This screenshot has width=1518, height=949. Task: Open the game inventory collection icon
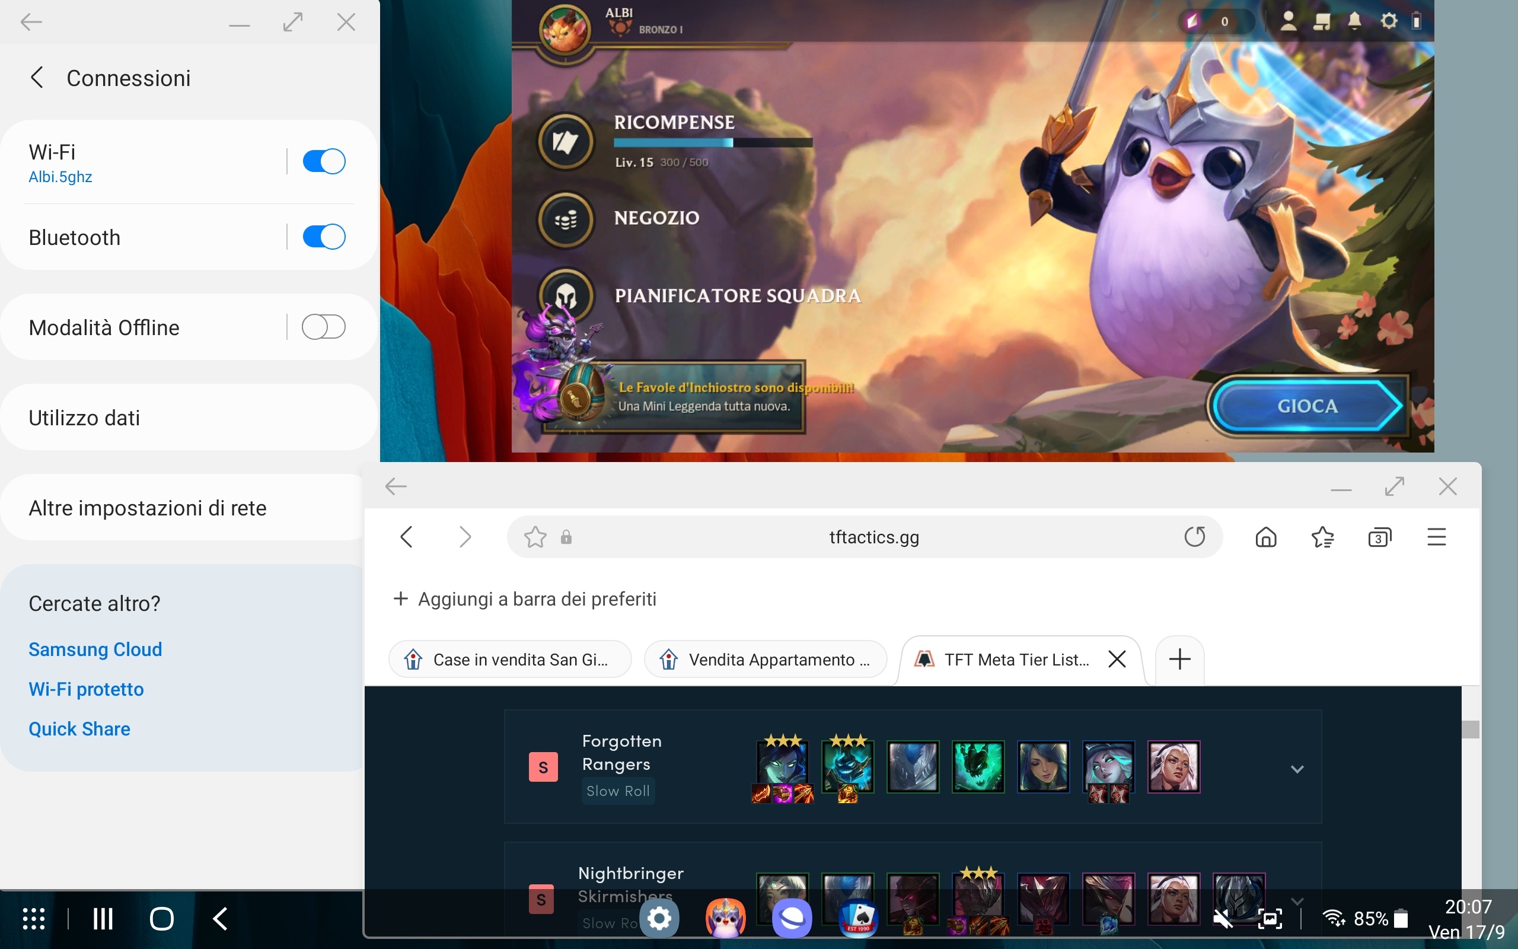click(1322, 21)
